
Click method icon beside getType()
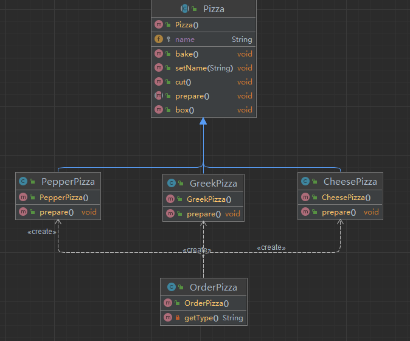[x=168, y=317]
